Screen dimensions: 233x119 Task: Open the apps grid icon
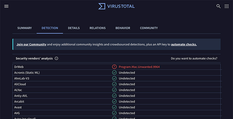pyautogui.click(x=227, y=6)
